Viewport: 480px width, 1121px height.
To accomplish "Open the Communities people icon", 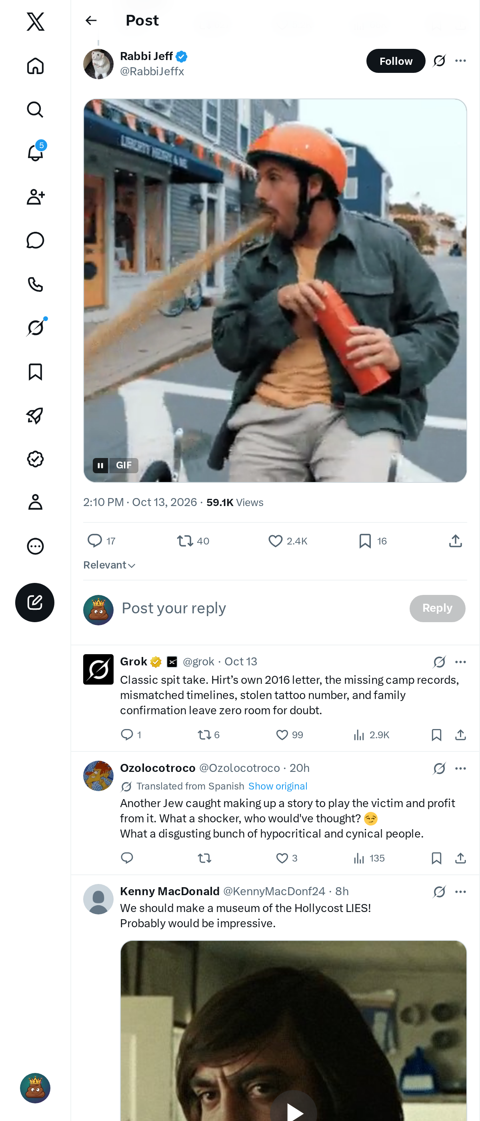I will point(35,197).
